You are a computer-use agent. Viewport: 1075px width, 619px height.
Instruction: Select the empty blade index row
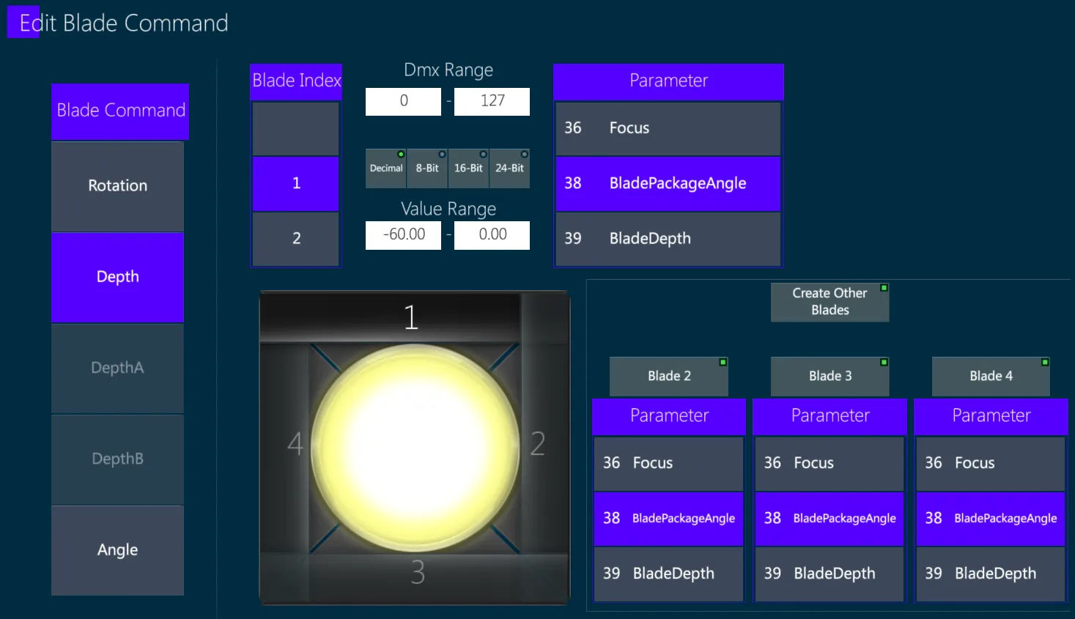pyautogui.click(x=296, y=128)
